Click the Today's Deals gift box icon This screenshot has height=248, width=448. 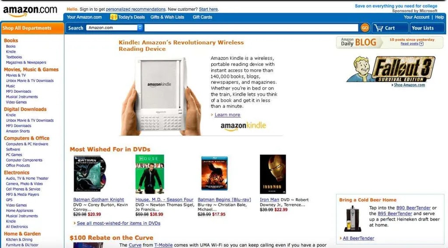(113, 17)
